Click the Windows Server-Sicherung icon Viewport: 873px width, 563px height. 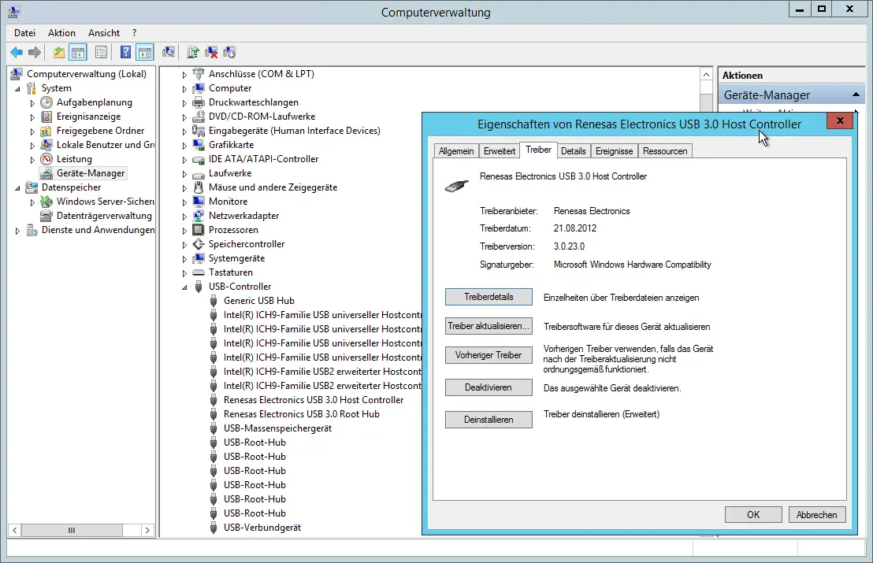click(x=46, y=202)
